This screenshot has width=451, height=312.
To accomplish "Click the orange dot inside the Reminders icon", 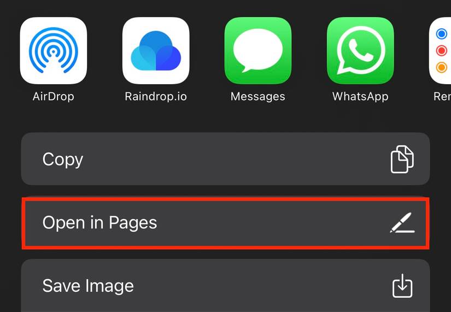I will click(x=442, y=68).
